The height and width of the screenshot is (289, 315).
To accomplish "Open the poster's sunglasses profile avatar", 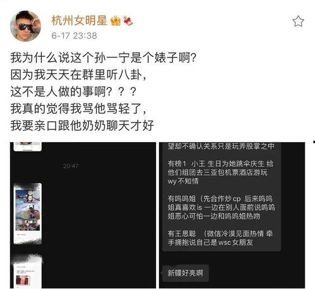I will [x=26, y=26].
